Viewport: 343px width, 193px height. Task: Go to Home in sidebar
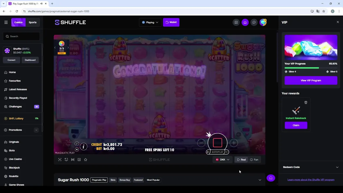(12, 72)
